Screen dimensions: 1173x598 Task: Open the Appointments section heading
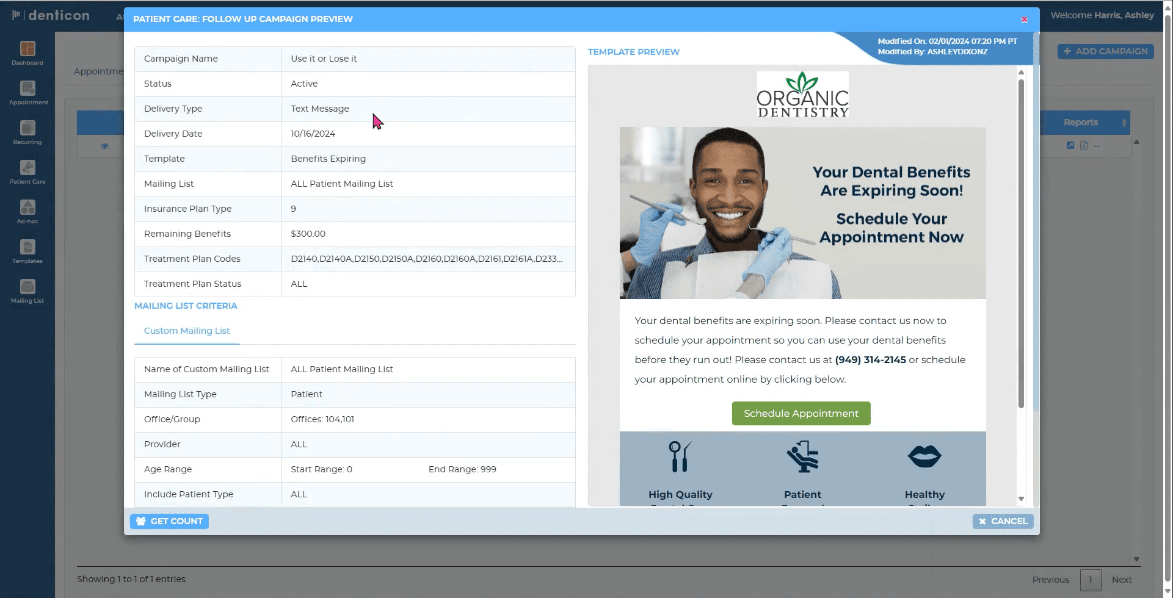point(99,71)
